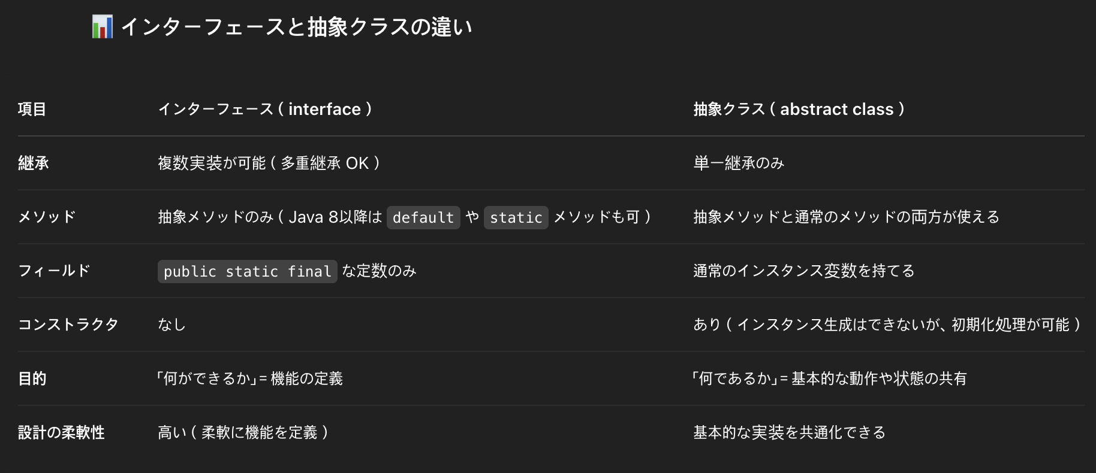Click the 設計の柔軟性 row label

[x=61, y=432]
